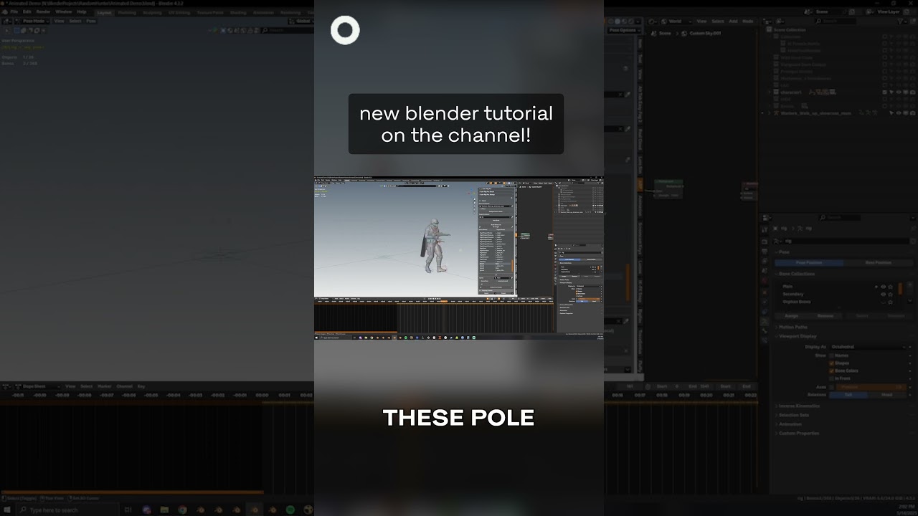
Task: Switch to the Shading workspace tab
Action: [x=238, y=12]
